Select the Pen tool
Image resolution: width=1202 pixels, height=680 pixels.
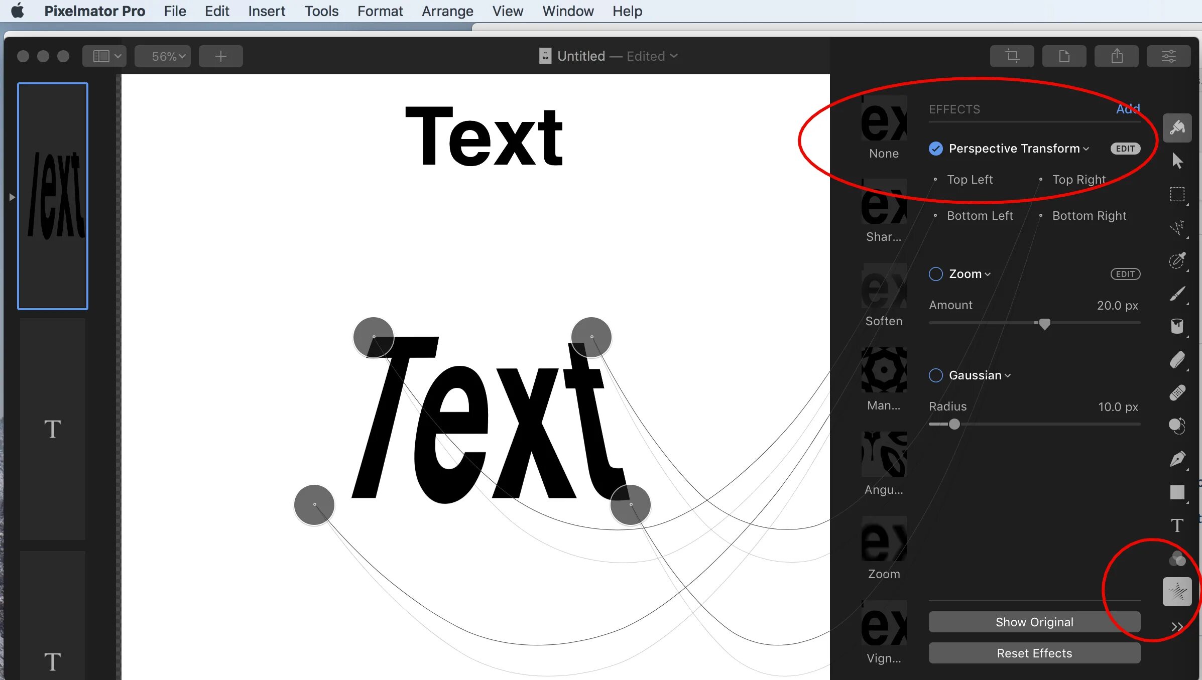click(x=1177, y=459)
